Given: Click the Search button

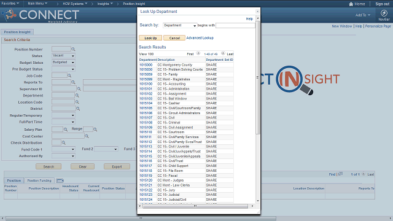Looking at the screenshot, I should (49, 166).
